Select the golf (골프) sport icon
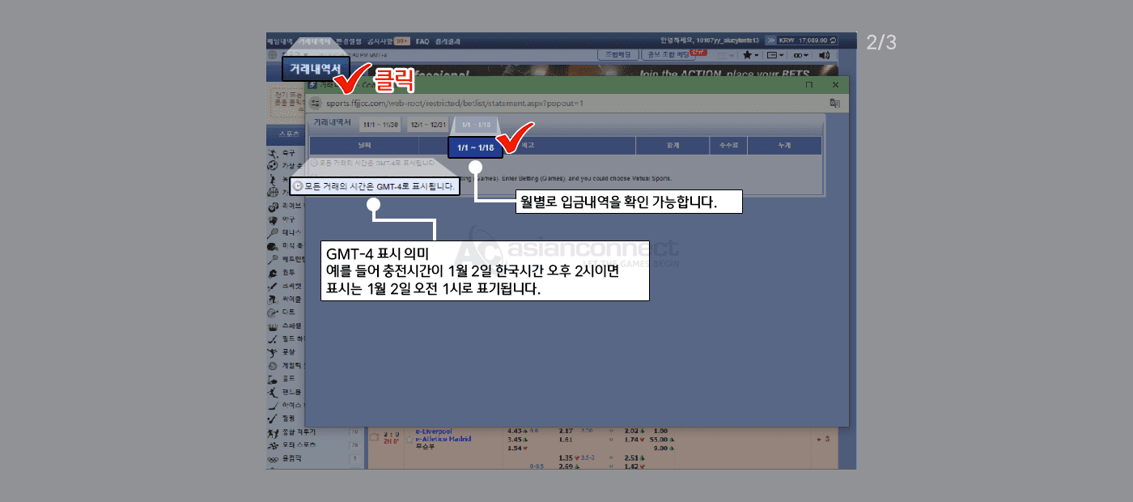 click(274, 378)
